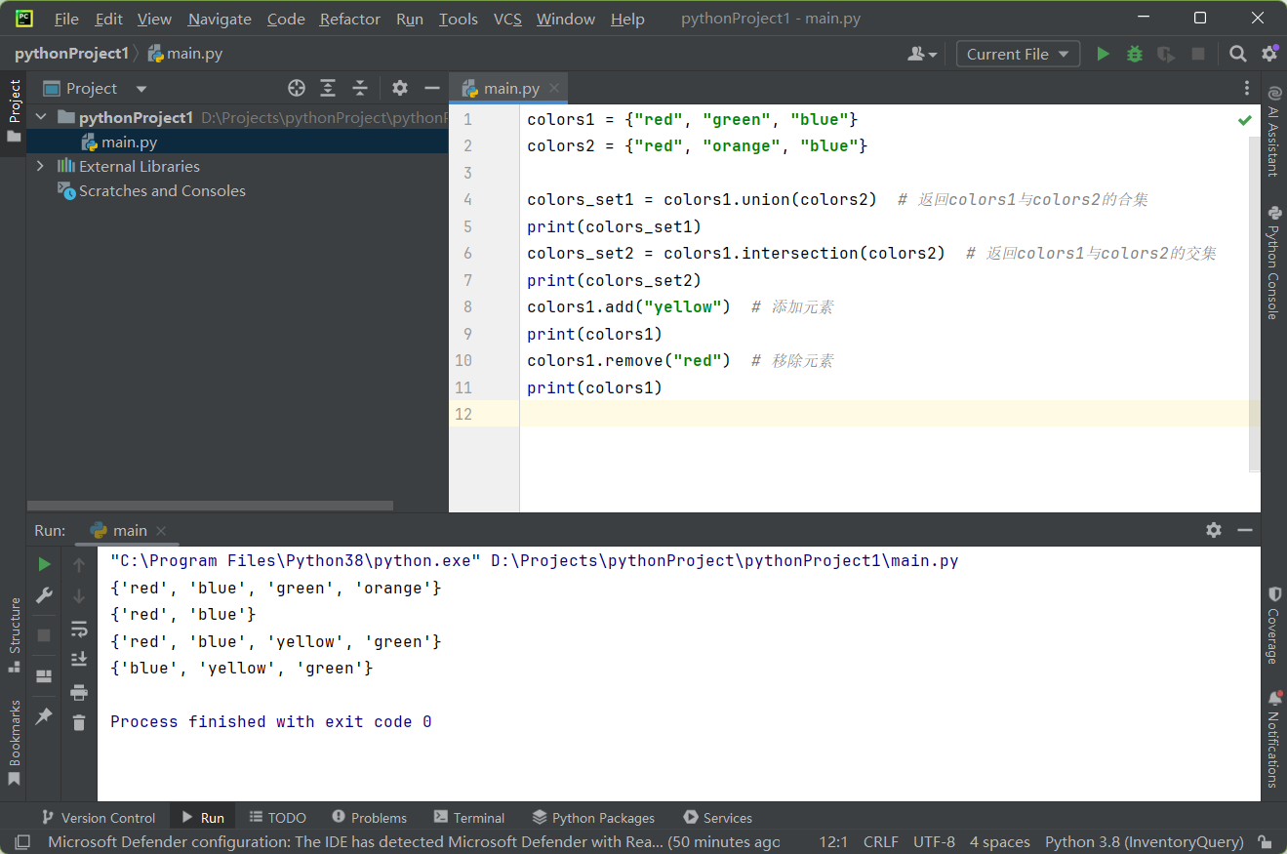Open Problems tool tab
The width and height of the screenshot is (1287, 854).
(369, 818)
